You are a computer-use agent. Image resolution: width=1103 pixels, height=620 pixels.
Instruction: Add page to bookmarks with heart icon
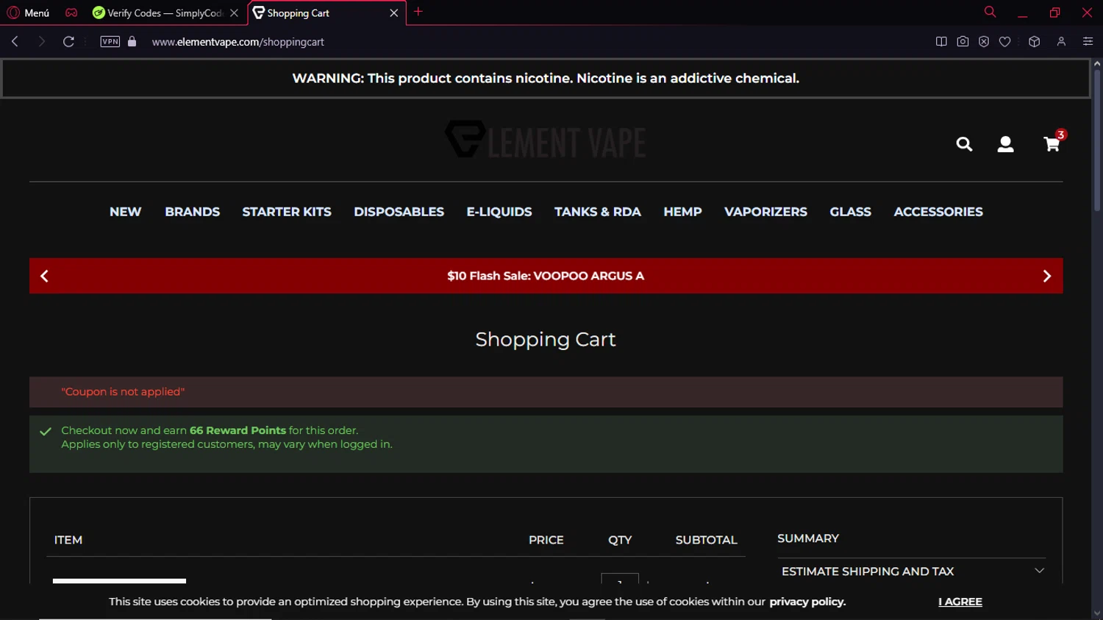tap(1004, 42)
